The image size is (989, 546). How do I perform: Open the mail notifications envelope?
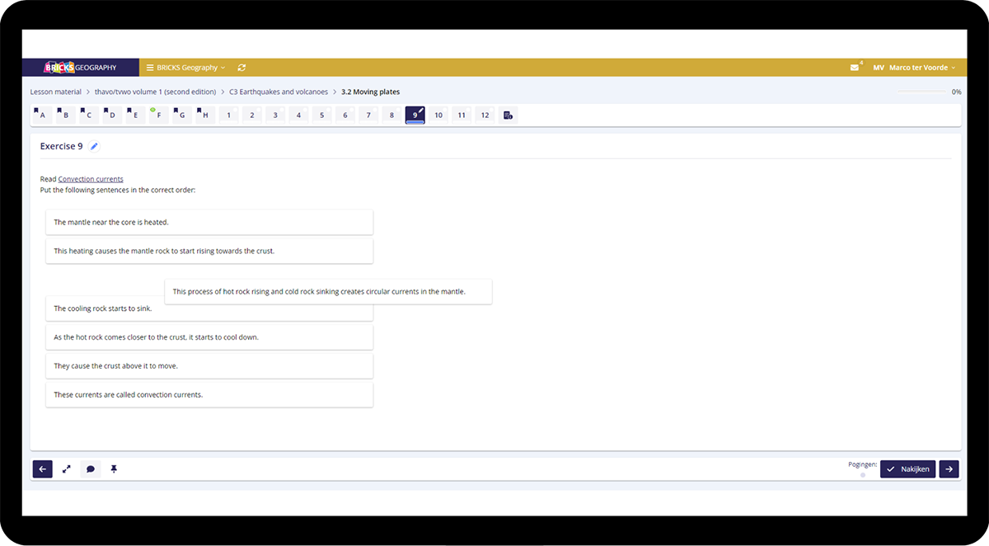pos(855,68)
